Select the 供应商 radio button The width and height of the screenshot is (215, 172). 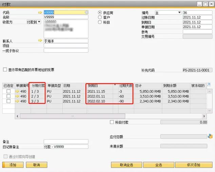(x=100, y=13)
